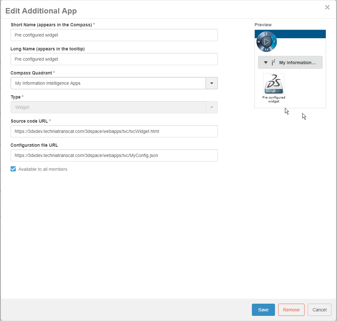Select the Configuration file URL field
Image resolution: width=337 pixels, height=321 pixels.
point(114,155)
